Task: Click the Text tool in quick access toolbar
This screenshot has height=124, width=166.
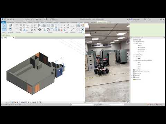Action: [x=37, y=19]
